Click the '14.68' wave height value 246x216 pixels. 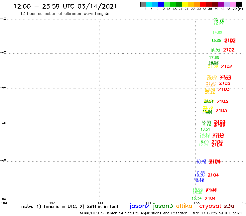[x=217, y=33]
